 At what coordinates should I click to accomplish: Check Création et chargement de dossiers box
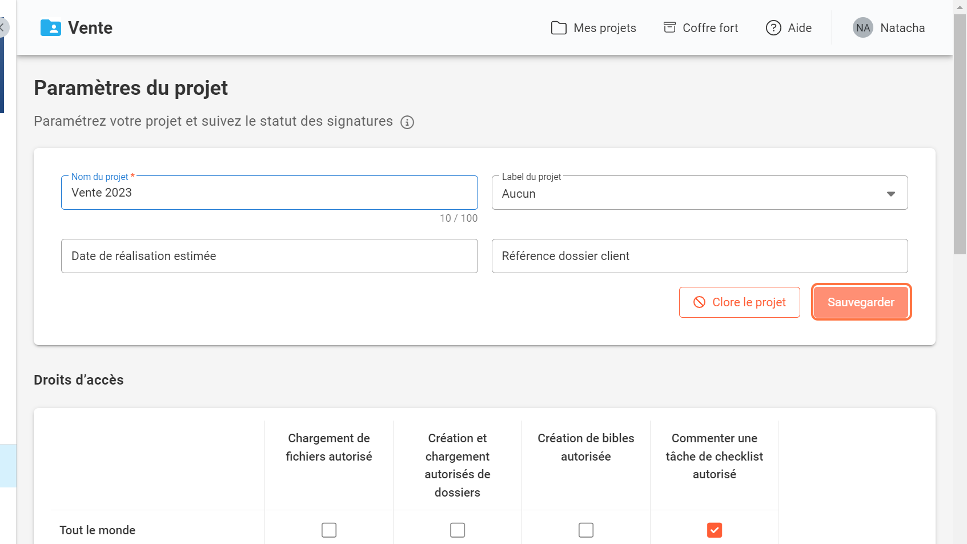[x=458, y=530]
